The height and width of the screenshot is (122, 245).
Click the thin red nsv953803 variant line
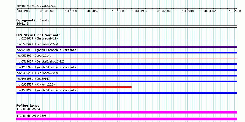(x=127, y=58)
